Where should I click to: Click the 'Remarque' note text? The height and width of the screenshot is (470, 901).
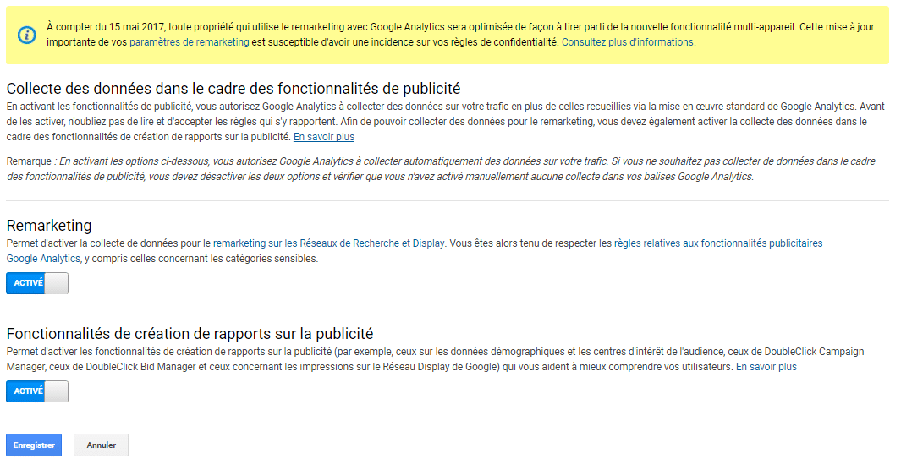coord(441,169)
